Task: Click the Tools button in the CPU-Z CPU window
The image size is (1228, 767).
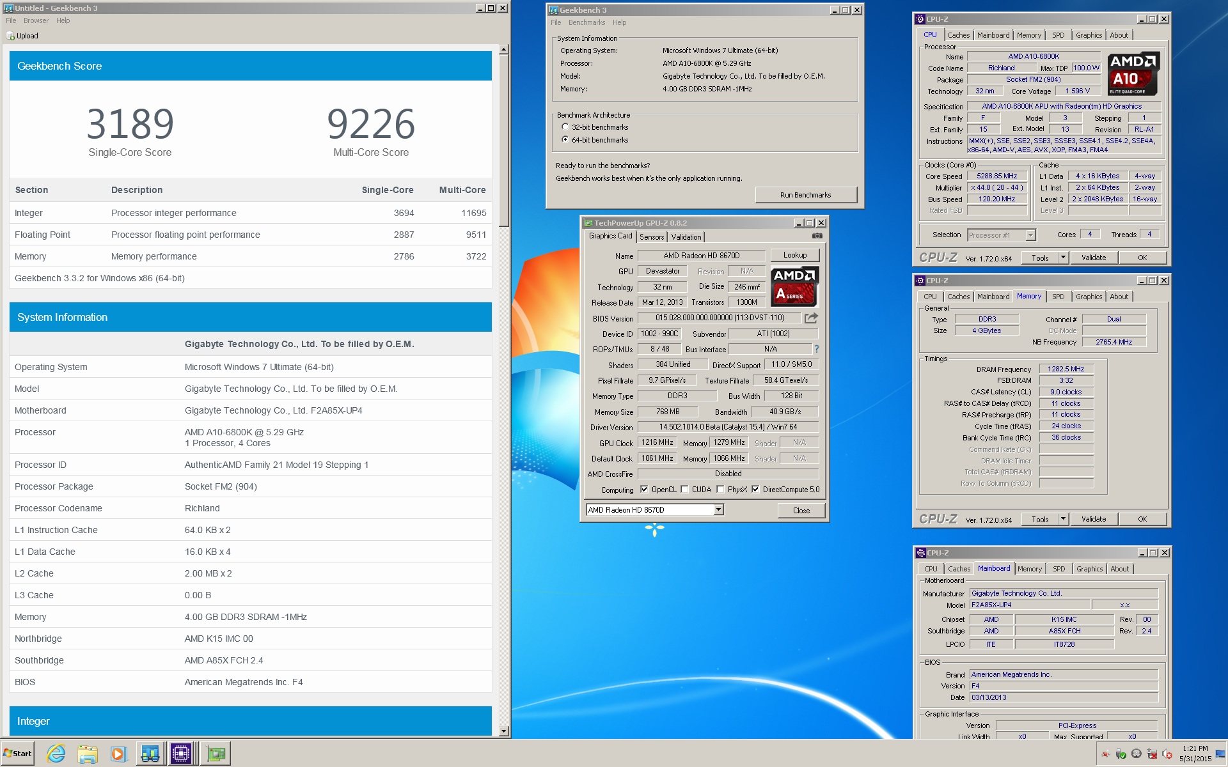Action: [1040, 258]
